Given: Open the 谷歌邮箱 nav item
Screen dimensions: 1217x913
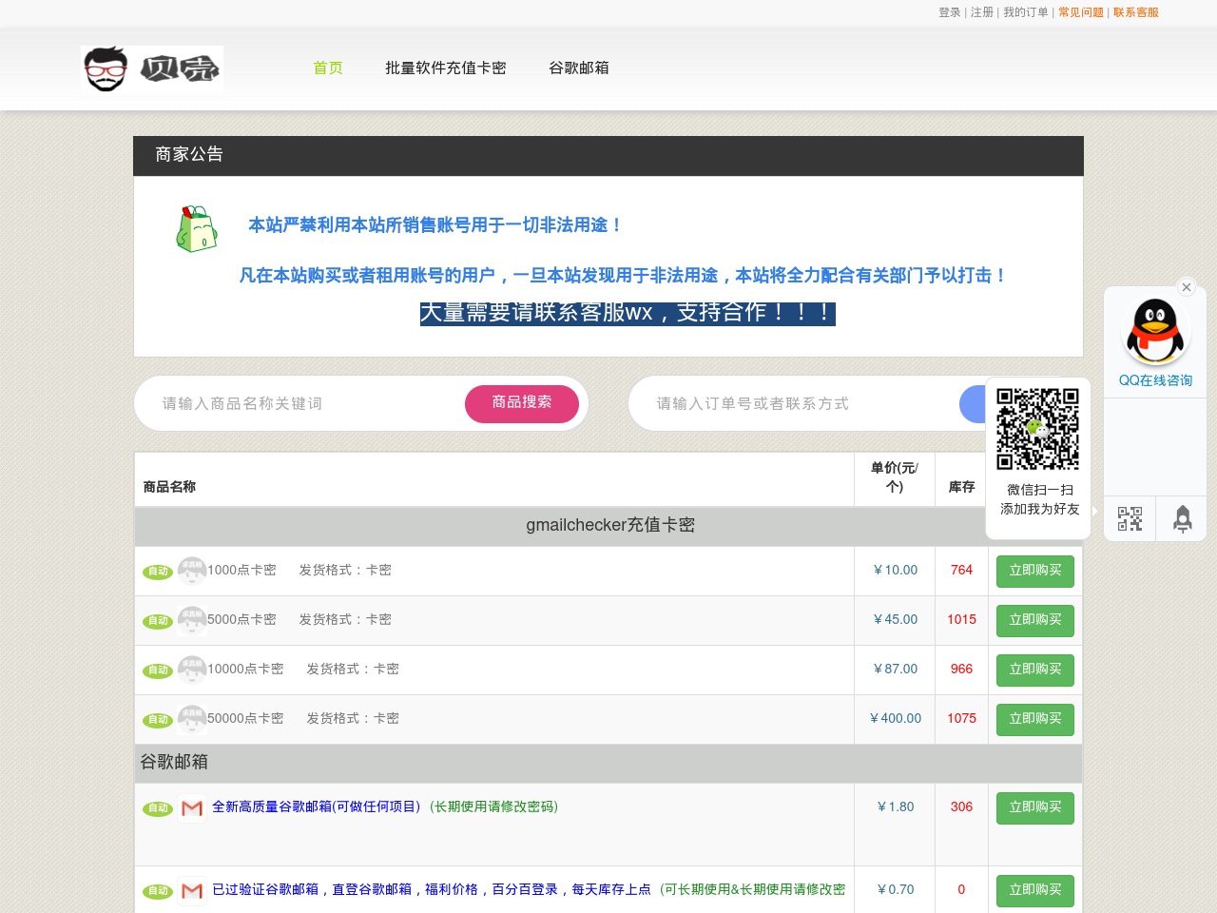Looking at the screenshot, I should [579, 68].
